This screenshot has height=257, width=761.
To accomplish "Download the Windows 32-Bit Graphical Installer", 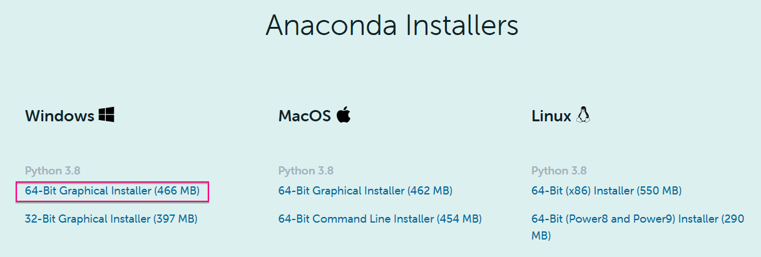I will (111, 219).
